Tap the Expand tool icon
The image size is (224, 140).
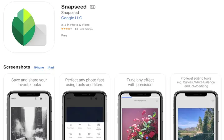pos(99,134)
